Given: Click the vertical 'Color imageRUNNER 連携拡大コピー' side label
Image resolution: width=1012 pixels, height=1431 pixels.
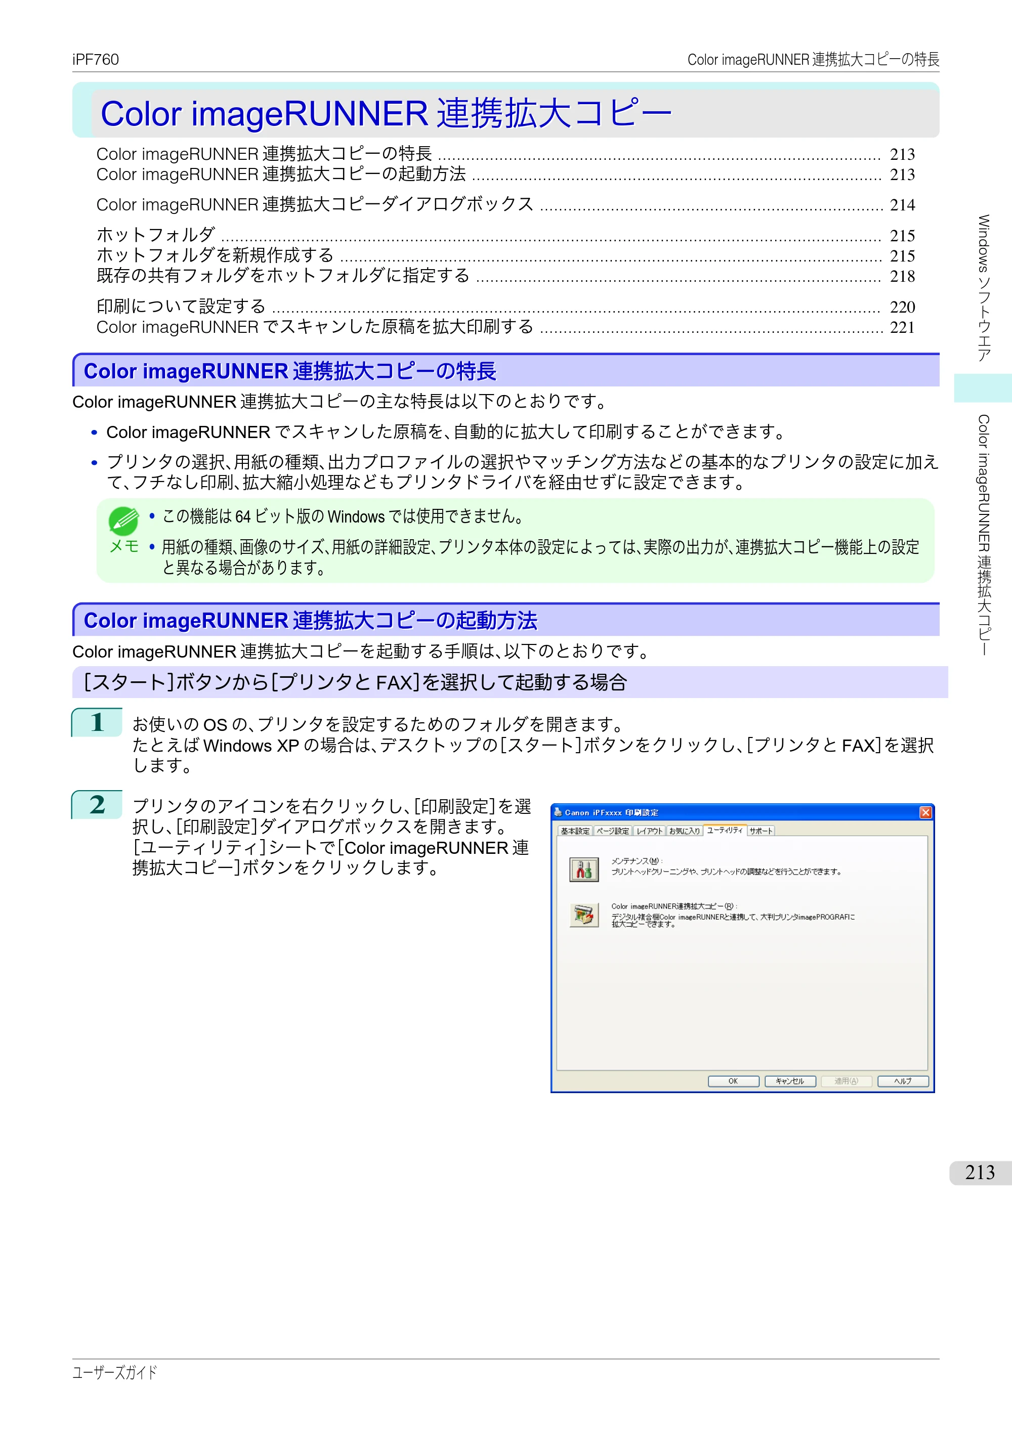Looking at the screenshot, I should 984,535.
